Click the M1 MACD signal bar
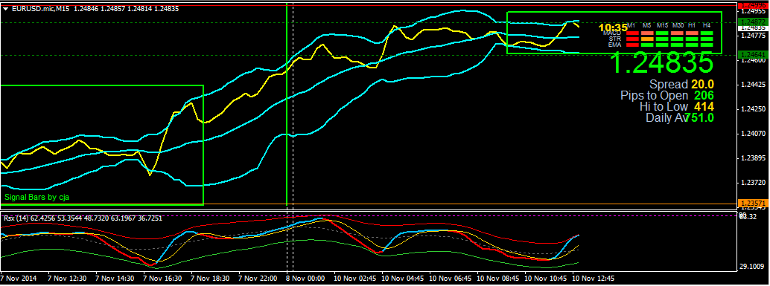Viewport: 770px width, 286px height. [x=632, y=33]
